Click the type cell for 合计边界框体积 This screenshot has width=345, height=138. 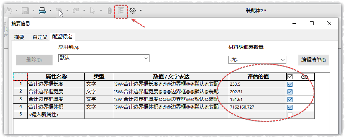tap(99, 107)
